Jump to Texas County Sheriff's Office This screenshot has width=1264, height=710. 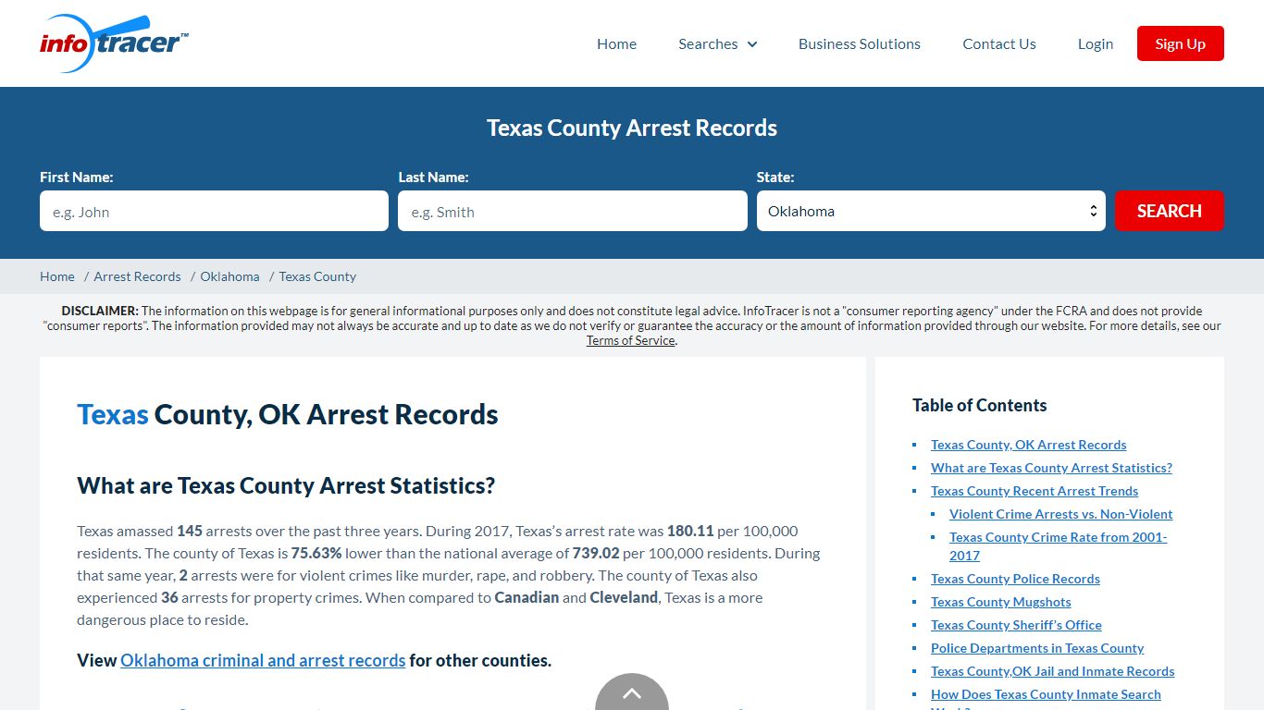click(1016, 625)
